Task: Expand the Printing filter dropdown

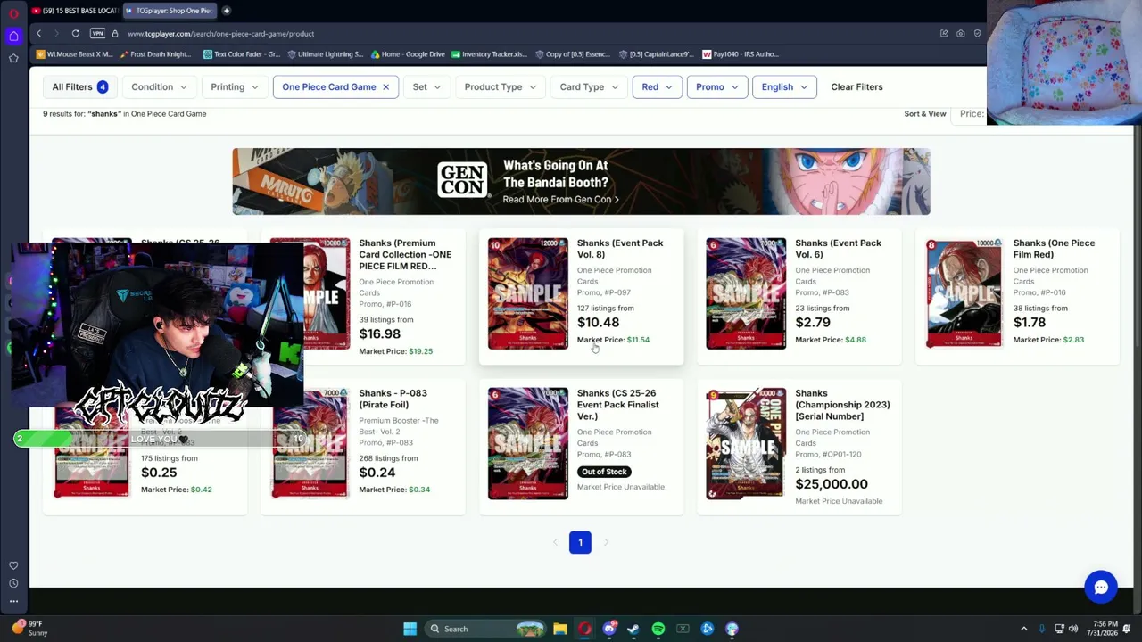Action: (x=235, y=87)
